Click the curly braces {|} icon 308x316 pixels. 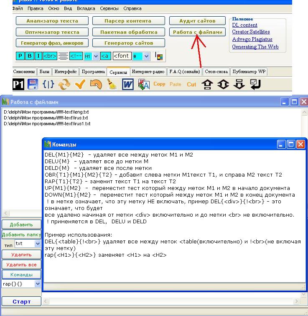[x=48, y=84]
